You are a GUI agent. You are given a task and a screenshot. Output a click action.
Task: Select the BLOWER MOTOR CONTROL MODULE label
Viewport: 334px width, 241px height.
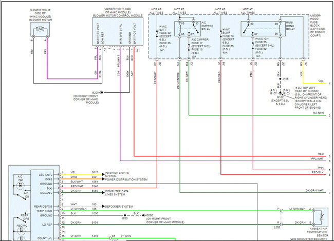coord(118,16)
